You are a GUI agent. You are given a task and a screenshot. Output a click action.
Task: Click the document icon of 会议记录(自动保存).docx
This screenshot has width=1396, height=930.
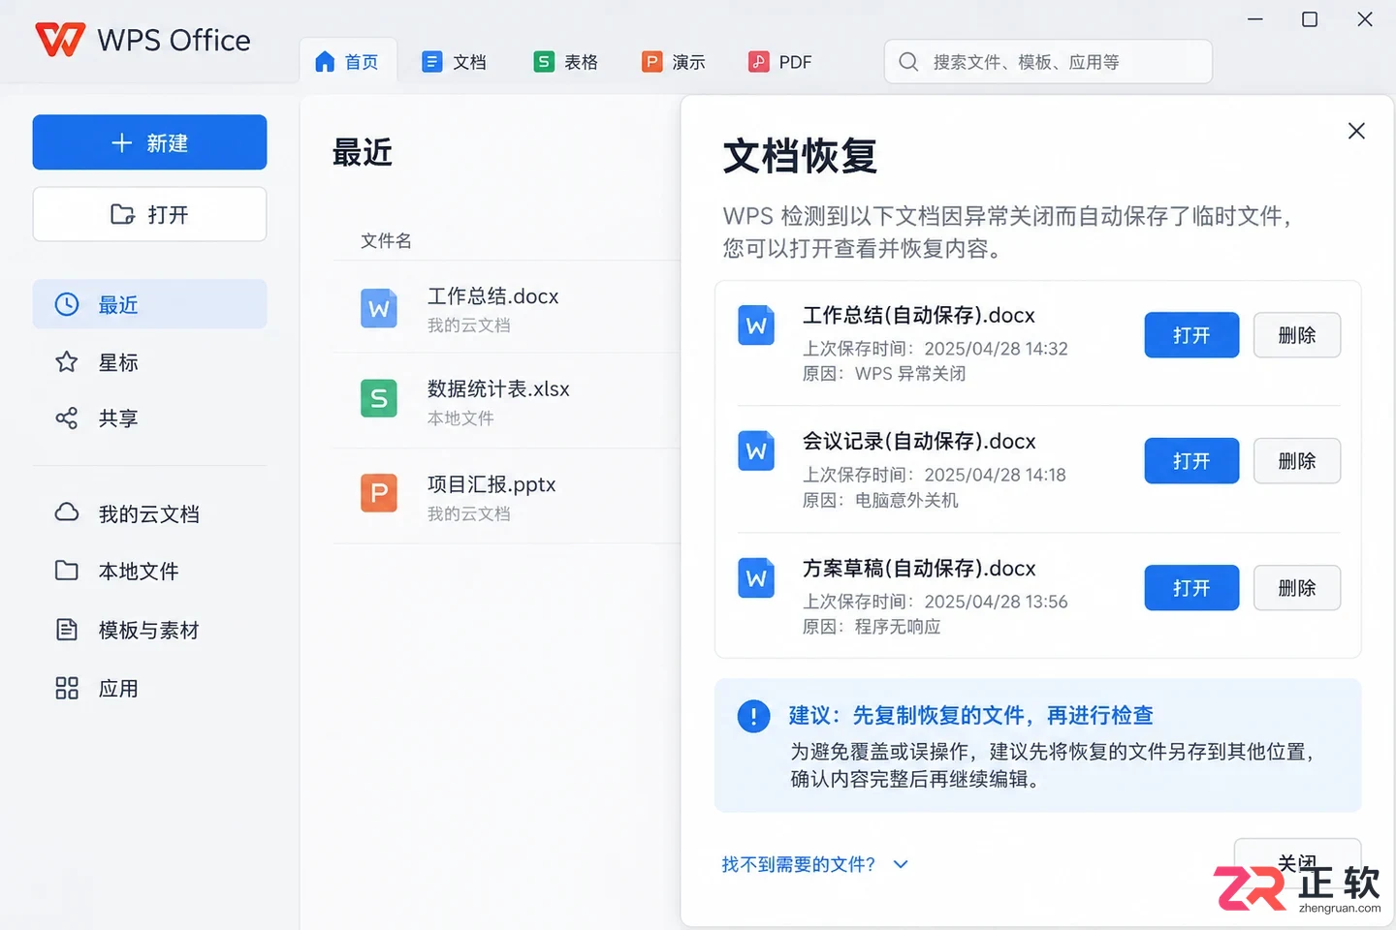(x=756, y=451)
